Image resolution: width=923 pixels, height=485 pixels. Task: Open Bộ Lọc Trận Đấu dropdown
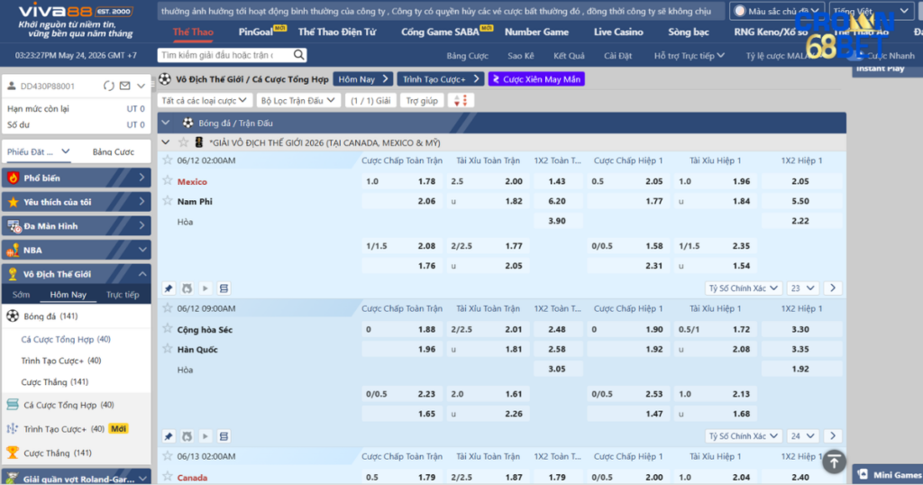297,101
